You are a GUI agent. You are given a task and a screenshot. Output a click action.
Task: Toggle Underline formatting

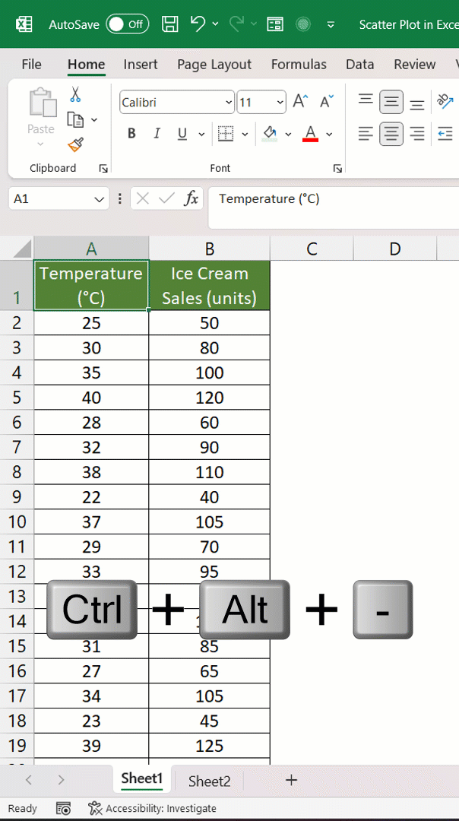pyautogui.click(x=182, y=134)
